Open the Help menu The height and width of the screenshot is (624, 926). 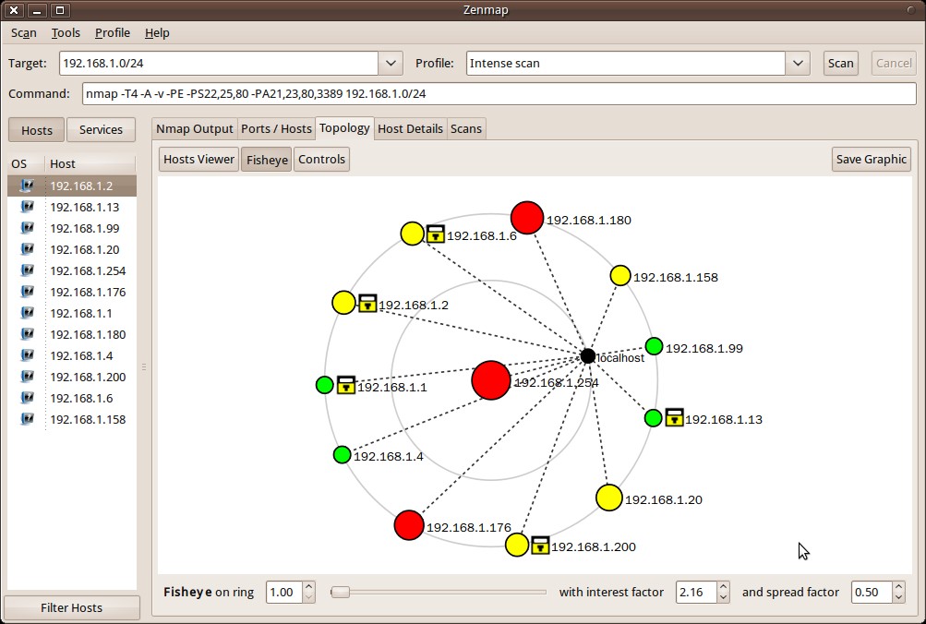[x=157, y=33]
